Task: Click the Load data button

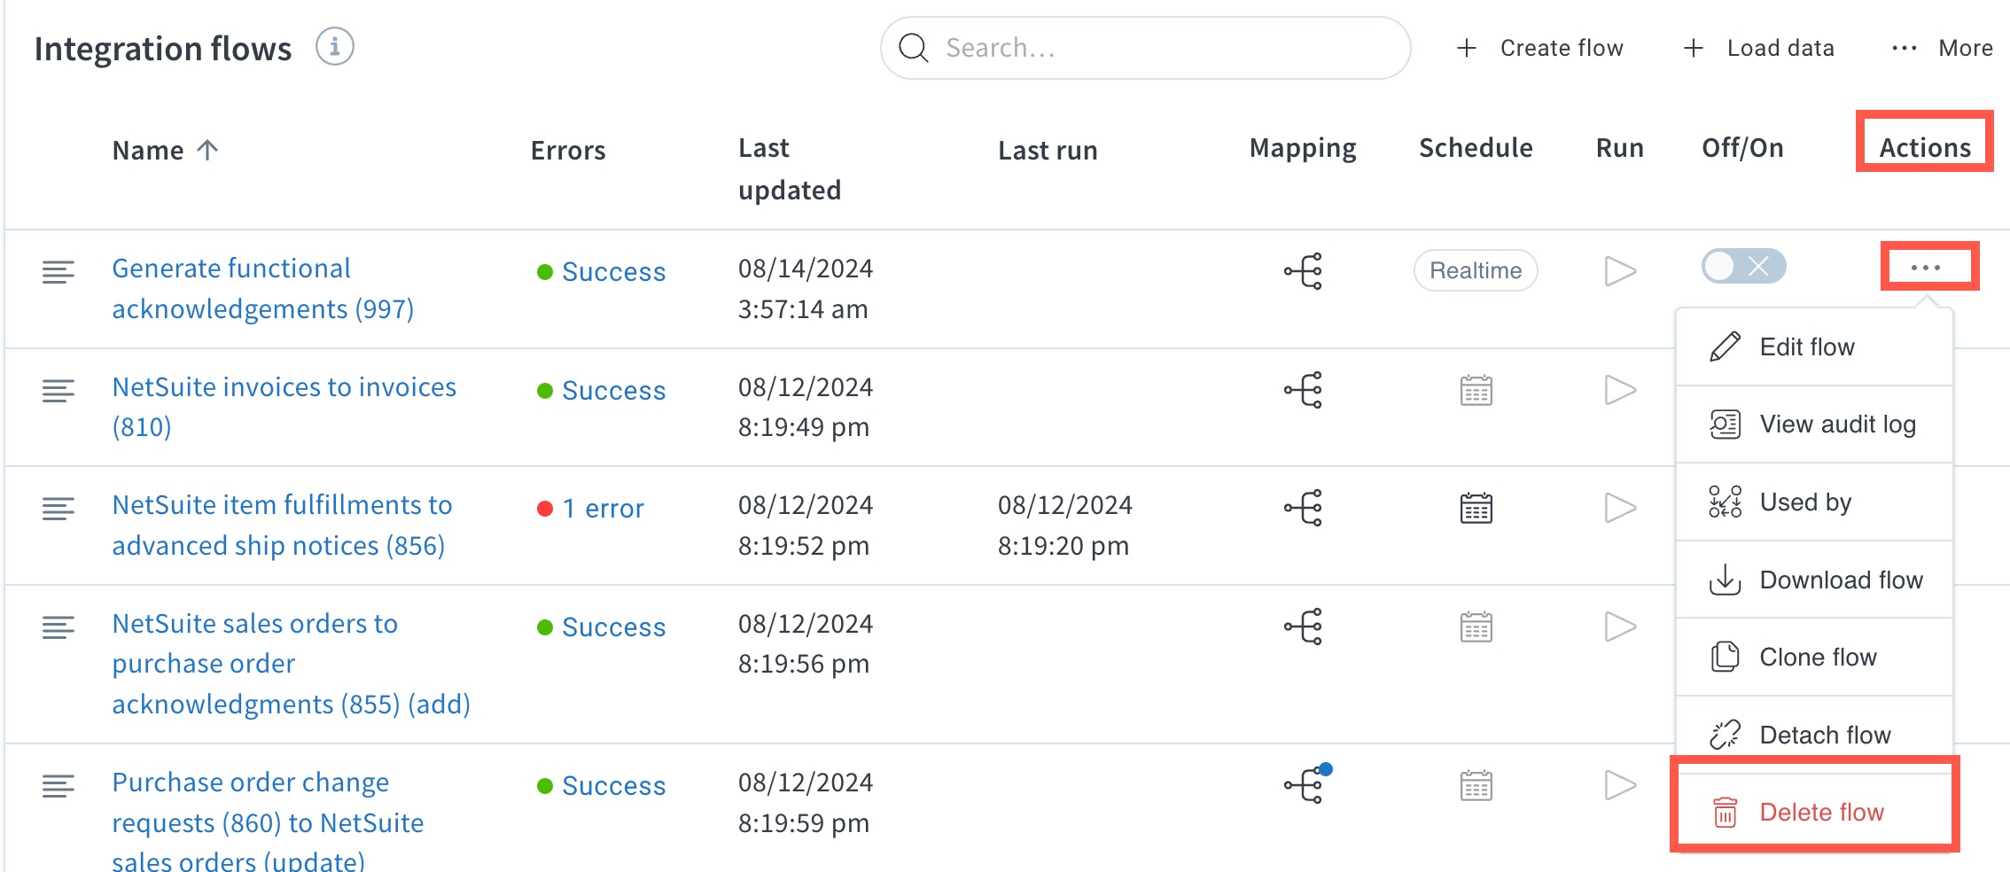Action: (1758, 48)
